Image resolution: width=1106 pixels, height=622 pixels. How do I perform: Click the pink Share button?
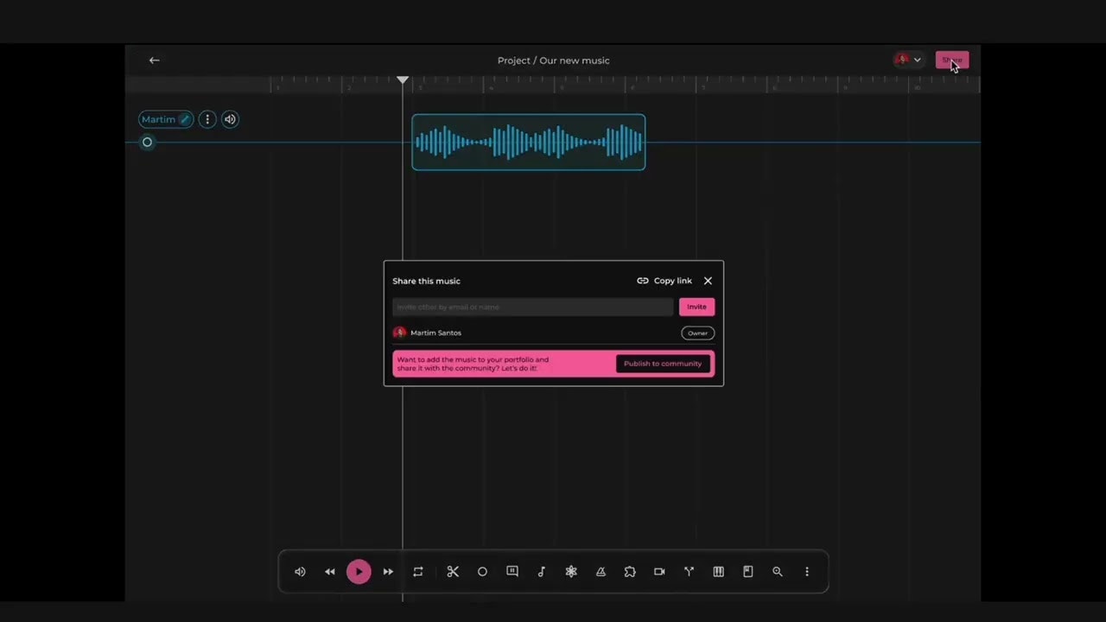(952, 60)
